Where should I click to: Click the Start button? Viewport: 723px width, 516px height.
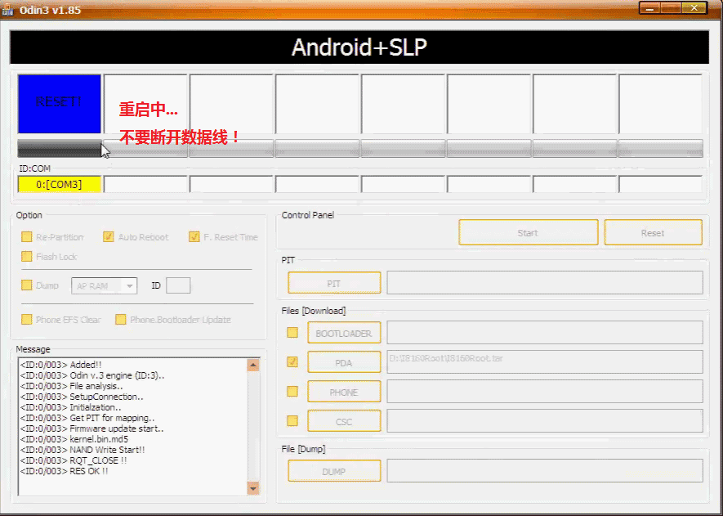[x=529, y=232]
